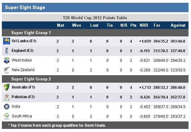The height and width of the screenshot is (132, 191).
Task: Click the Australia cricket shield logo
Action: point(7,87)
